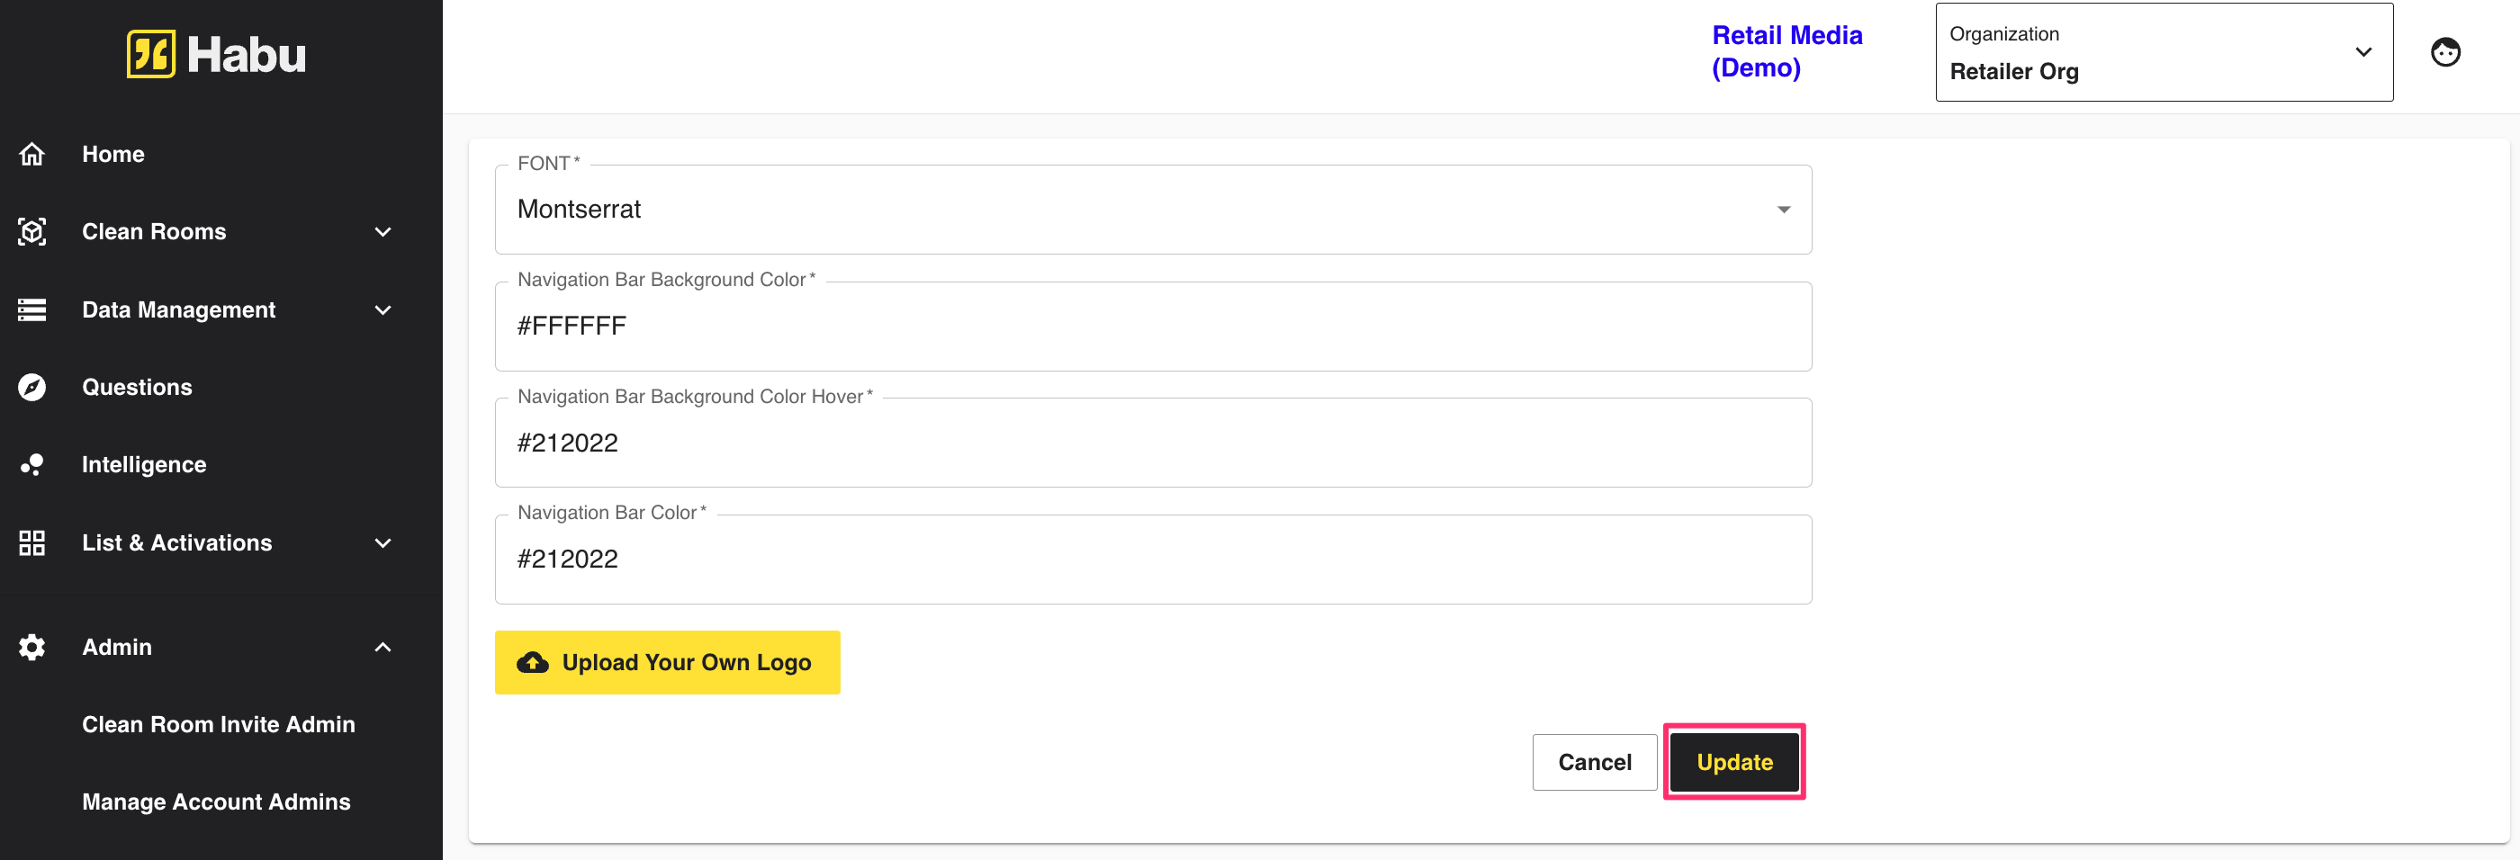This screenshot has width=2520, height=860.
Task: Open Clean Room Invite Admin page
Action: click(x=218, y=724)
